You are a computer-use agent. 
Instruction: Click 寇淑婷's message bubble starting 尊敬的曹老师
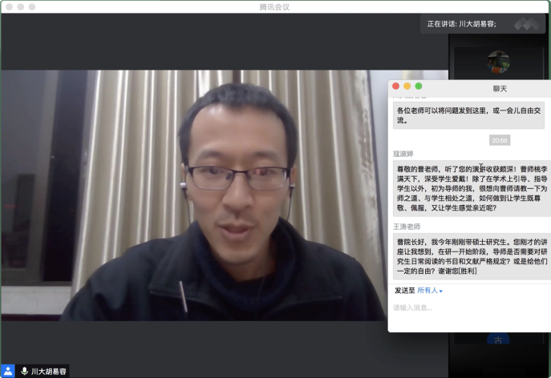[472, 188]
